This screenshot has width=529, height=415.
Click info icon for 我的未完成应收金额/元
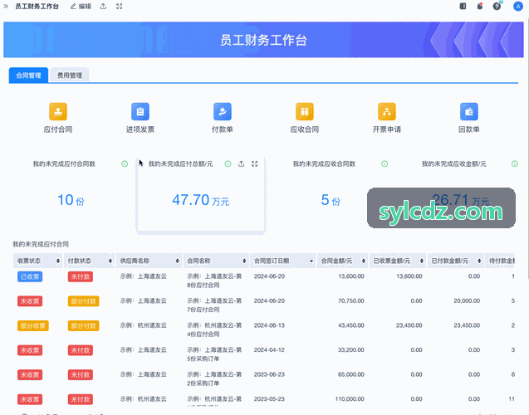pos(515,164)
